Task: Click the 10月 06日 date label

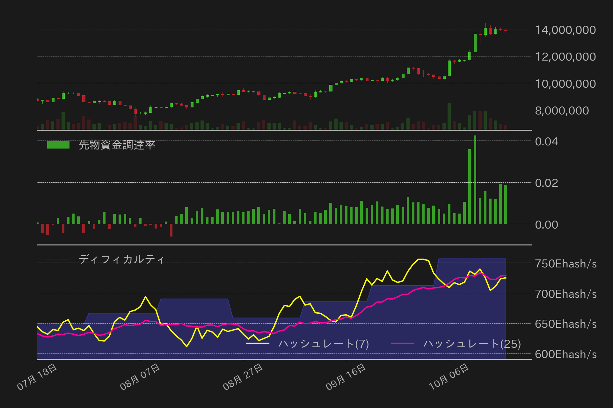Action: (x=449, y=377)
